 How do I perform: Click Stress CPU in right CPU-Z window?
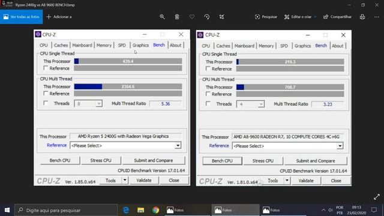tap(263, 161)
